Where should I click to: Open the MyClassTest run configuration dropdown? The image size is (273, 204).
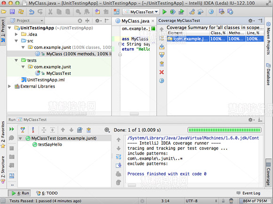point(141,12)
